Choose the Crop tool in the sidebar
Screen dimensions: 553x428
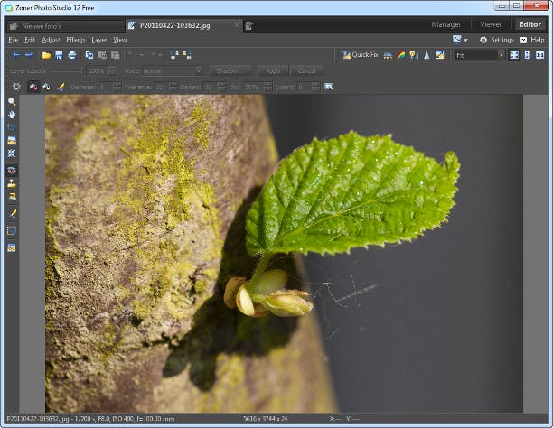coord(12,128)
